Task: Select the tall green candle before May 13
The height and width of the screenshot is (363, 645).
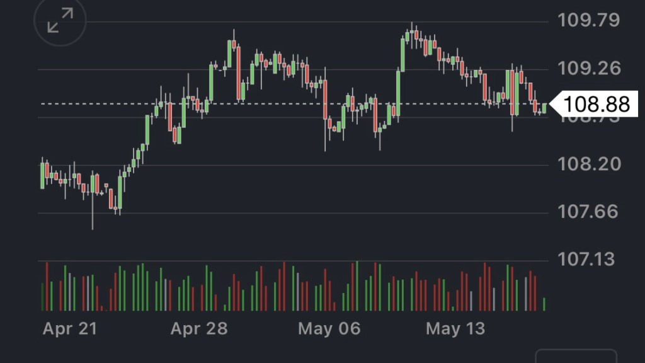Action: [398, 93]
